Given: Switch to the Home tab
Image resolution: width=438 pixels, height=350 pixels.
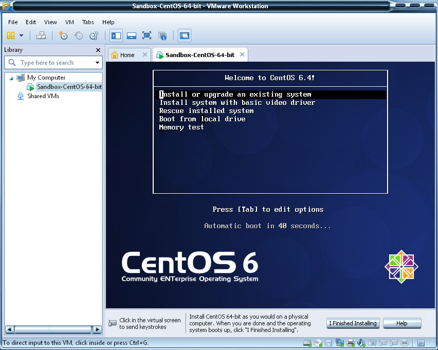Looking at the screenshot, I should 127,55.
